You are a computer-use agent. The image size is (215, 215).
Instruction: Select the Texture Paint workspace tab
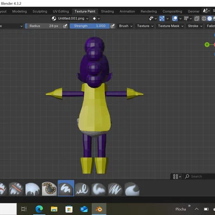[85, 11]
